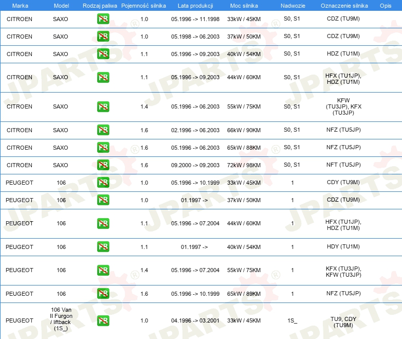Click the Opis column header
402x339 pixels.
[386, 6]
